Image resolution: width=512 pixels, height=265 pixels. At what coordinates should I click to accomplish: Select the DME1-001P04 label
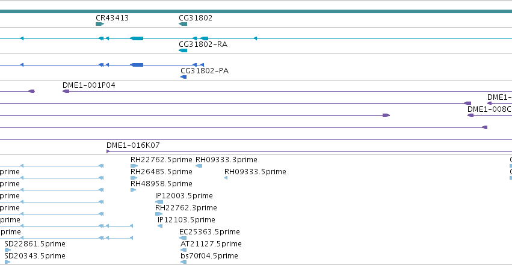(x=89, y=85)
